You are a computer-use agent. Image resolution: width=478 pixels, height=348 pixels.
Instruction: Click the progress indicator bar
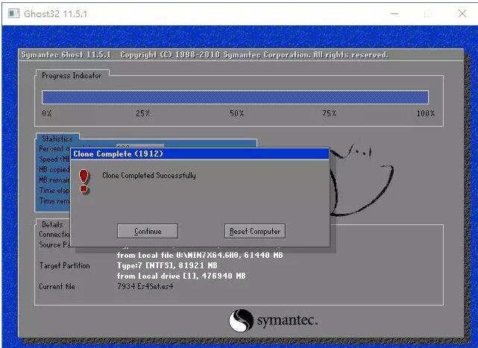pyautogui.click(x=235, y=97)
